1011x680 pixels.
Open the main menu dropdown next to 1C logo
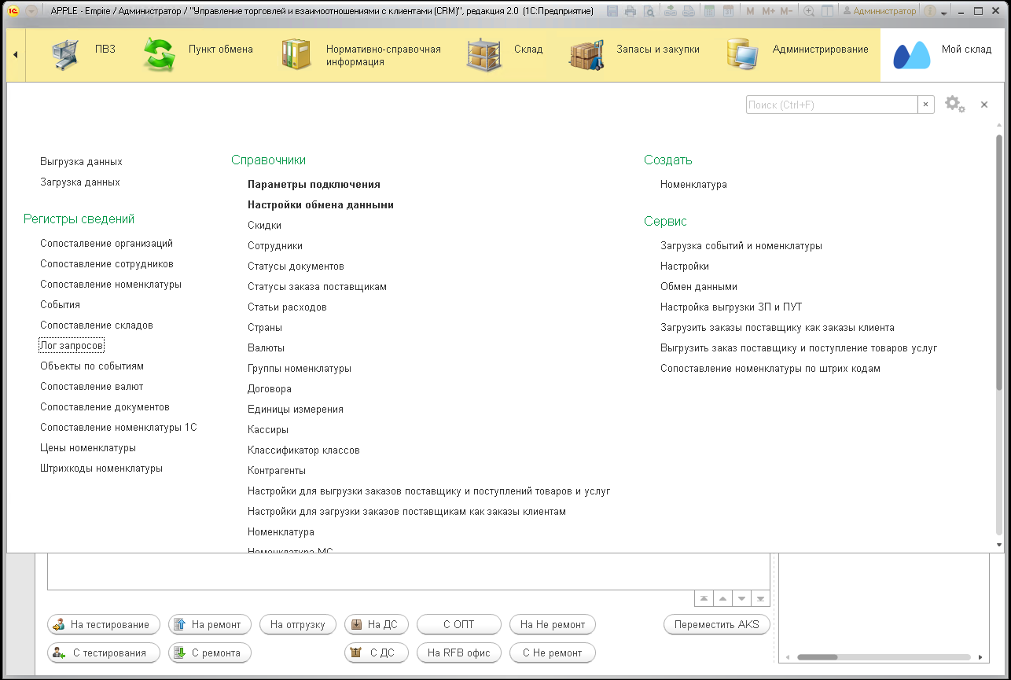point(31,11)
